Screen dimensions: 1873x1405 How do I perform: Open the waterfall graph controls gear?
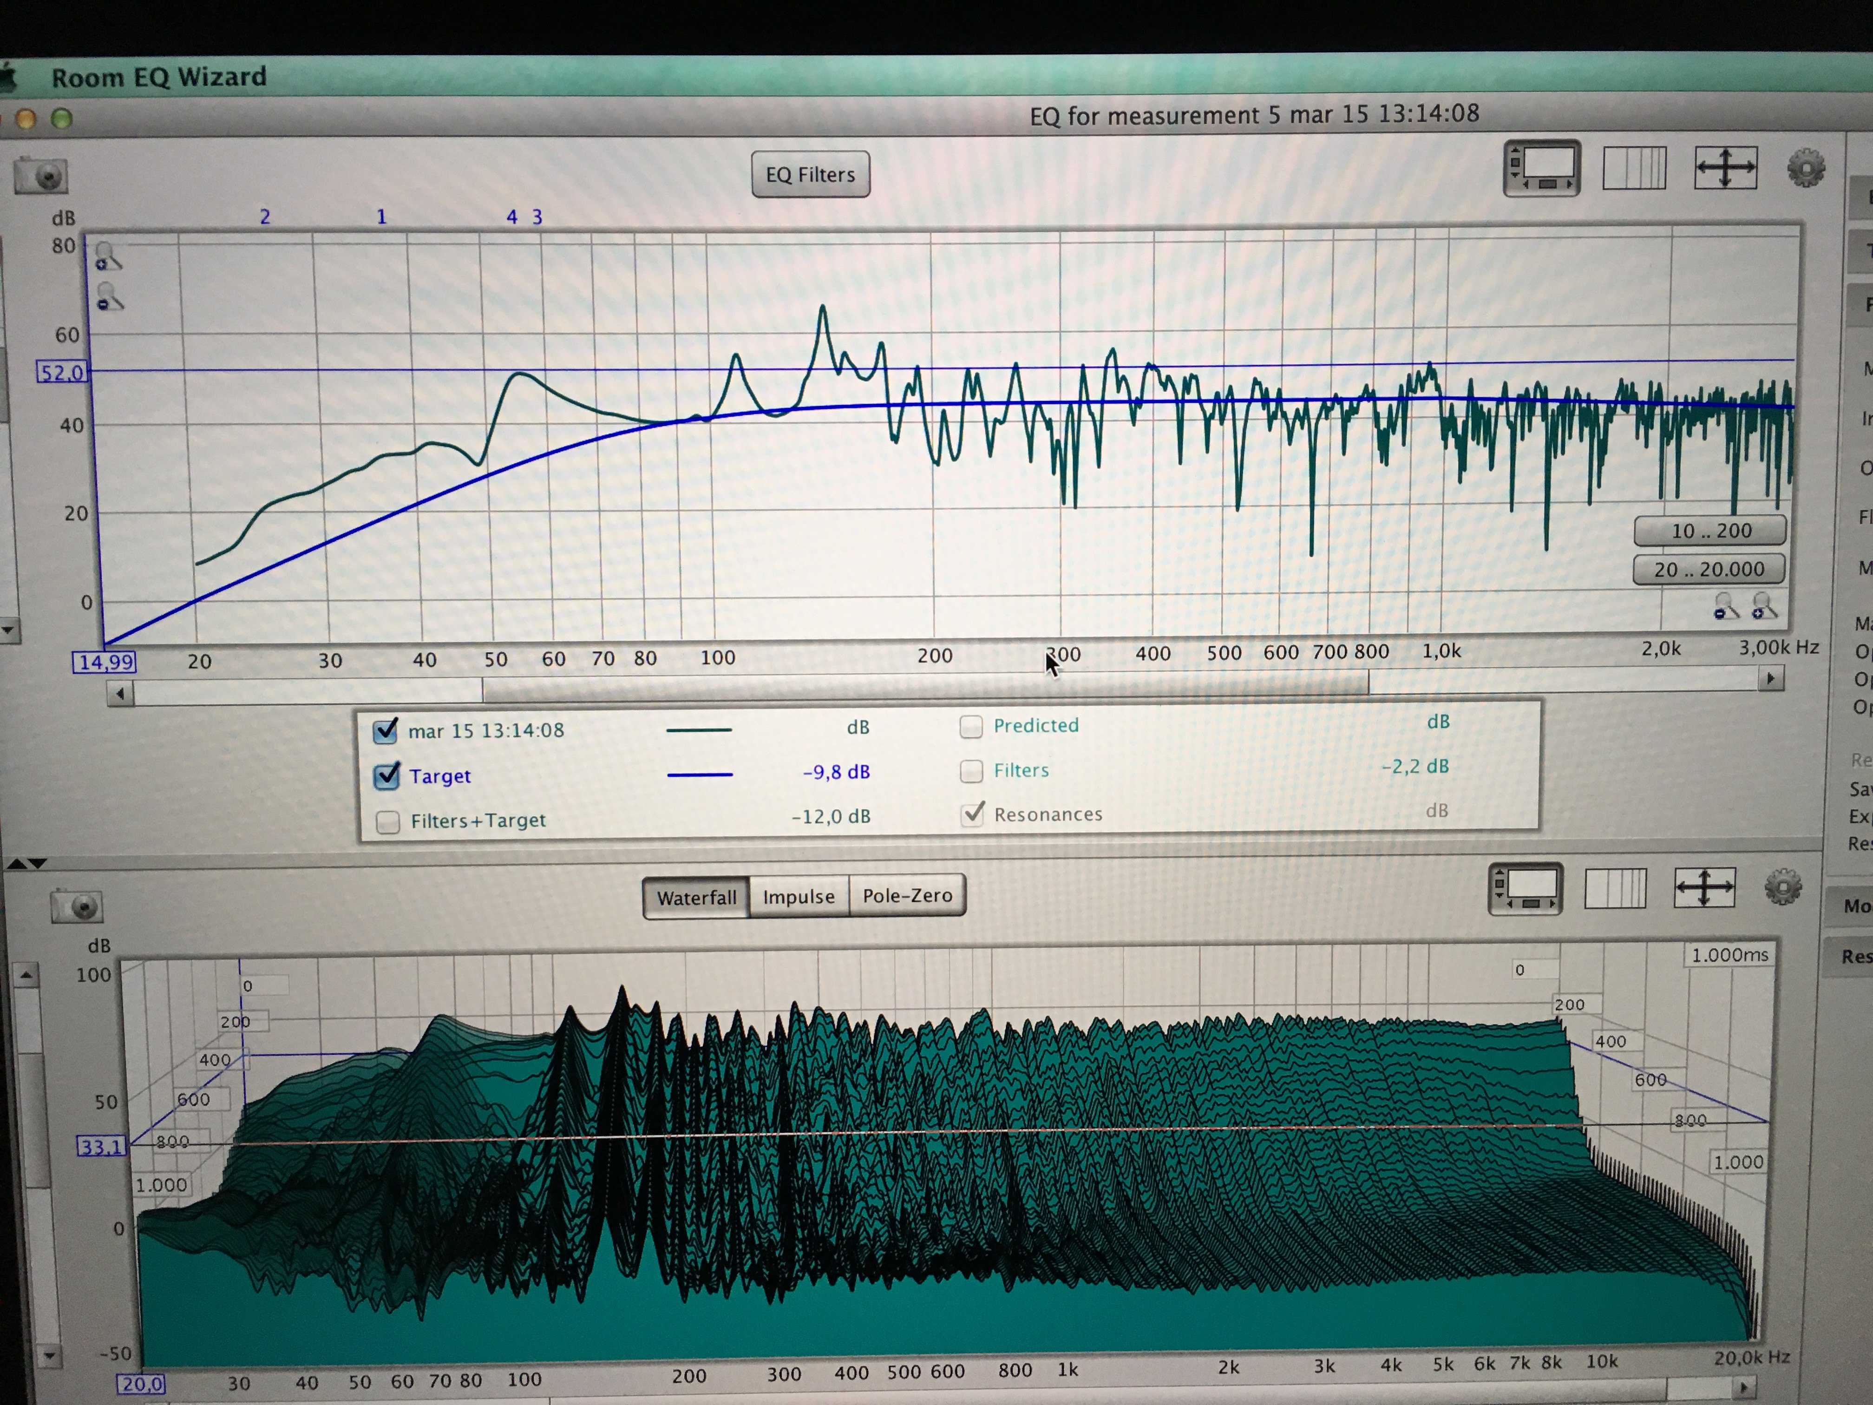[x=1782, y=887]
